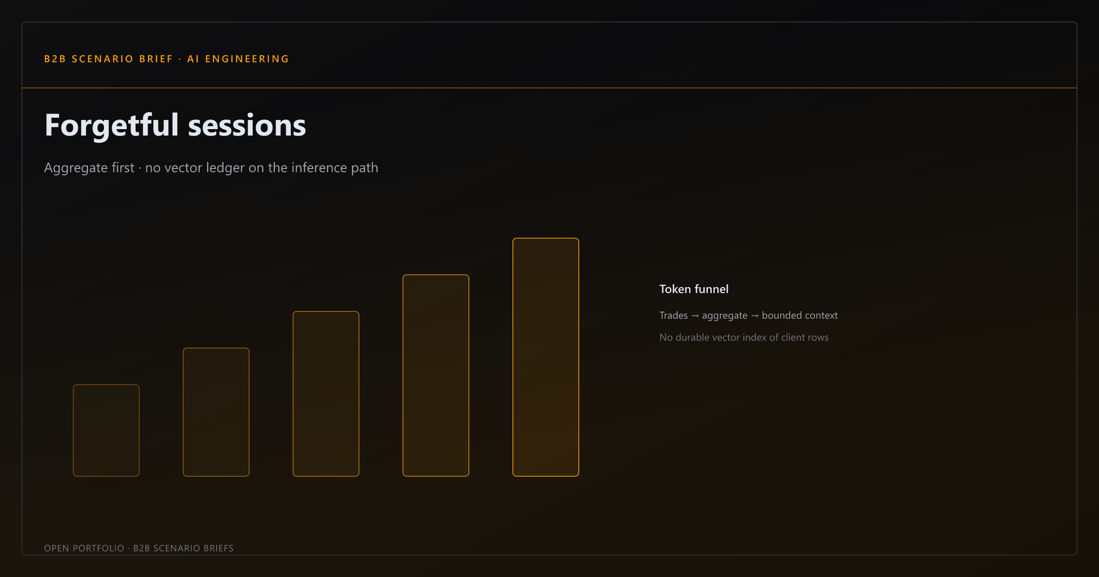This screenshot has height=577, width=1099.
Task: Click the 'Token funnel' heading
Action: tap(694, 289)
